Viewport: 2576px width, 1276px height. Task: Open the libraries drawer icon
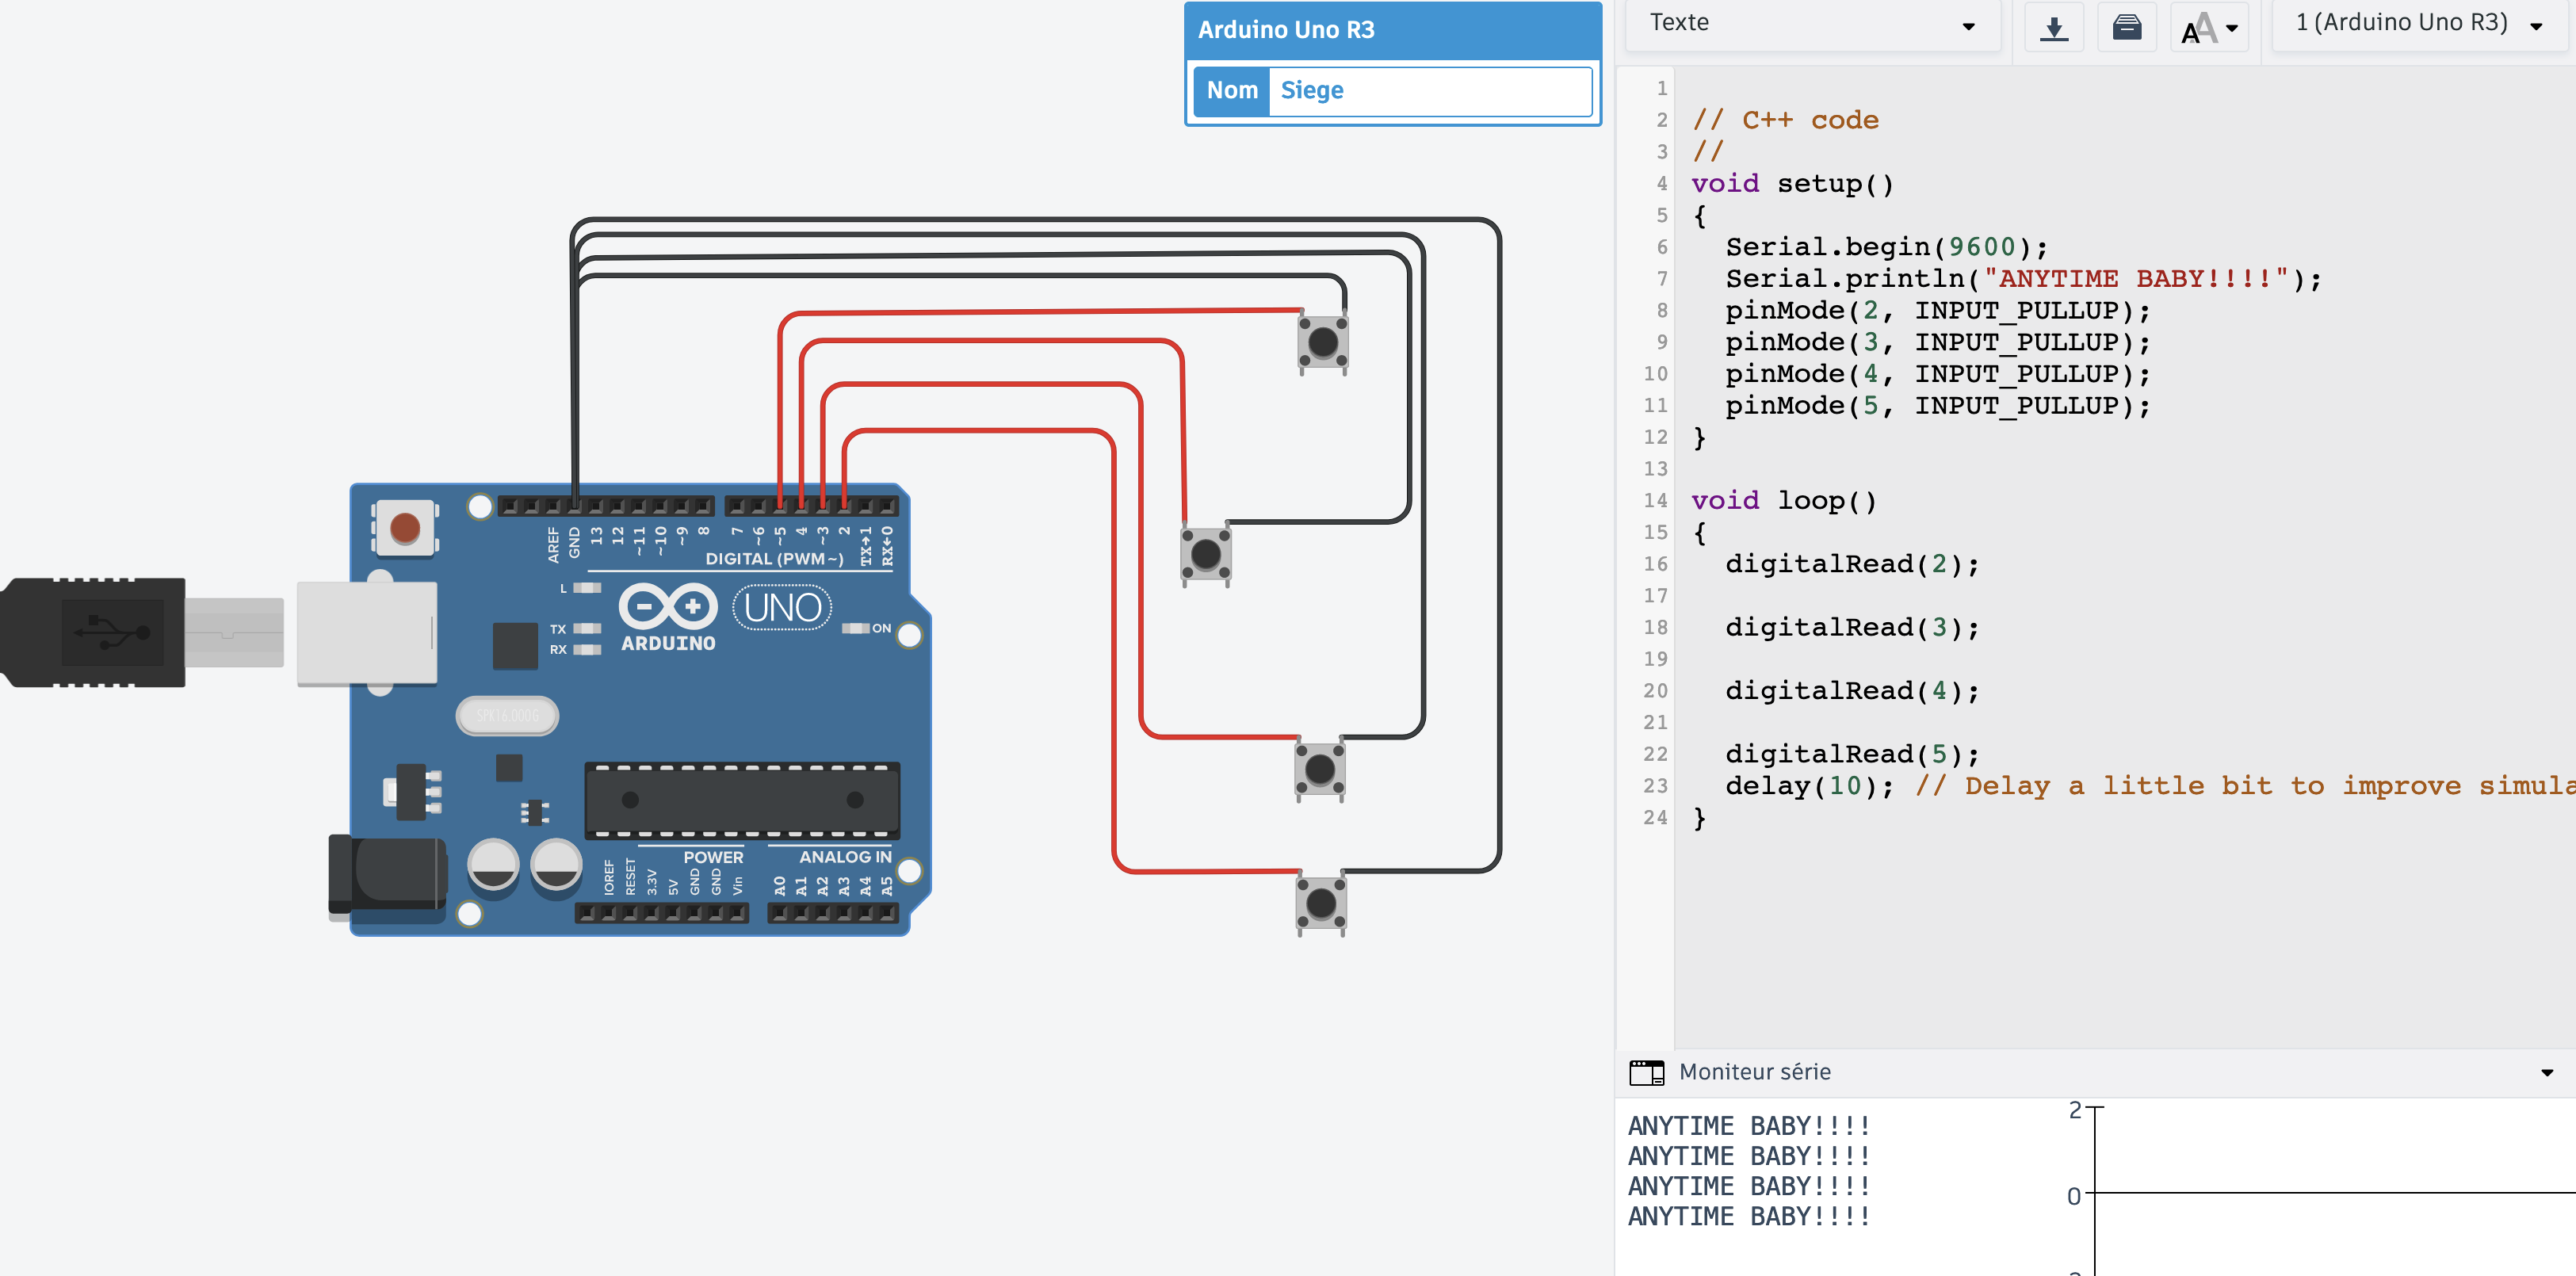click(2126, 27)
